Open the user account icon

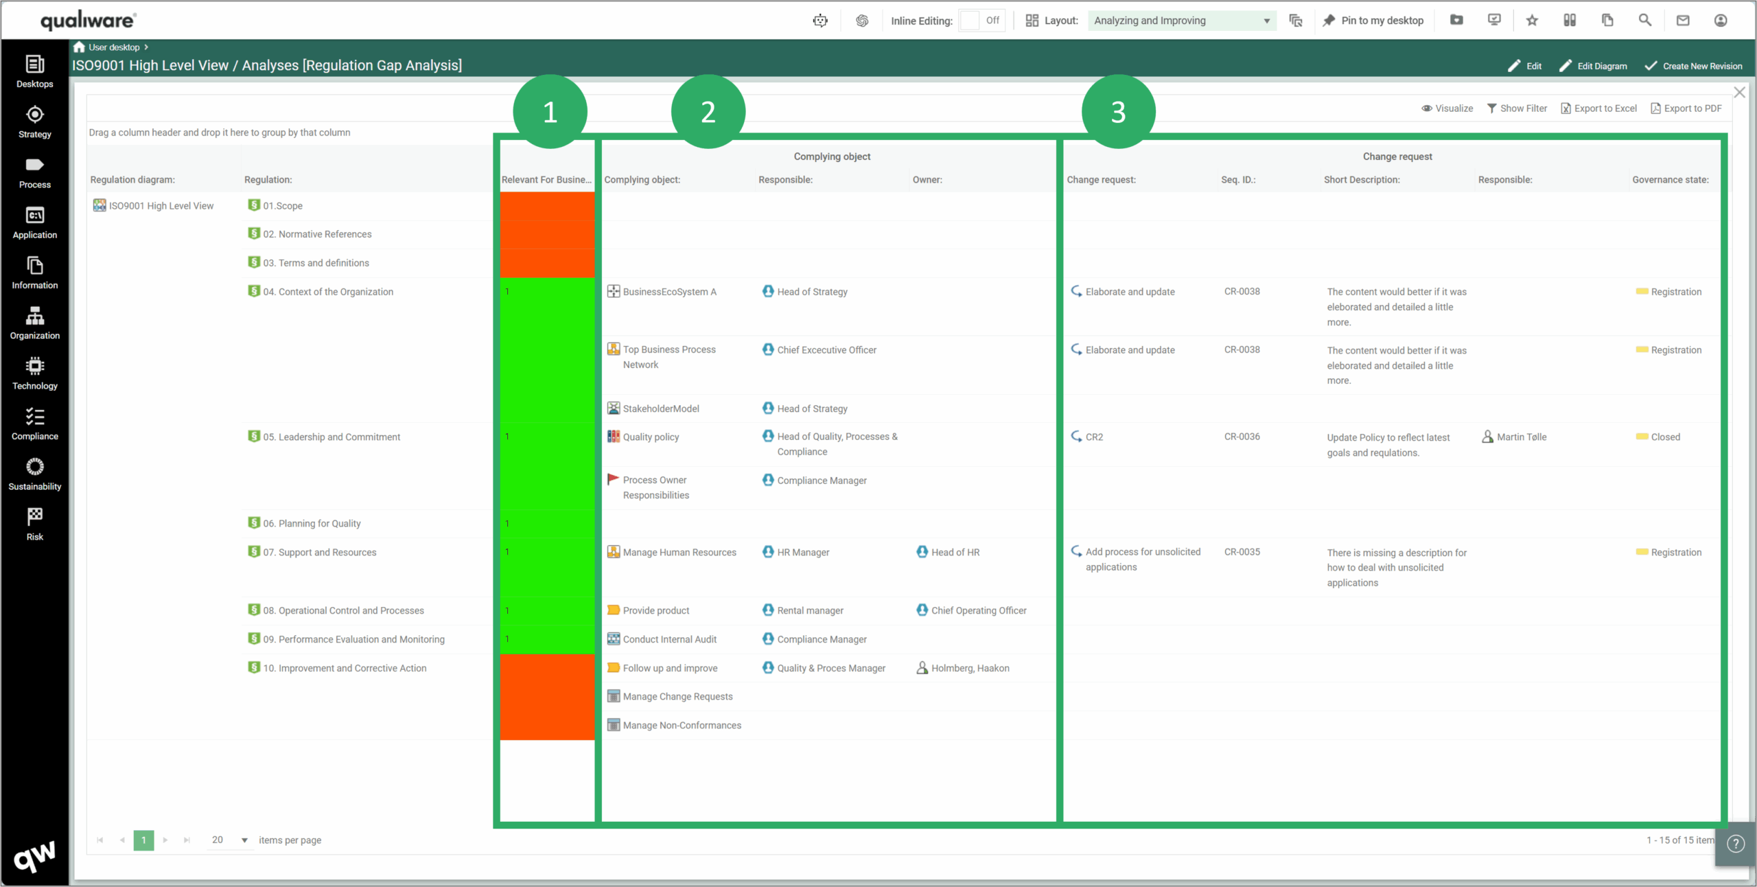click(x=1721, y=21)
